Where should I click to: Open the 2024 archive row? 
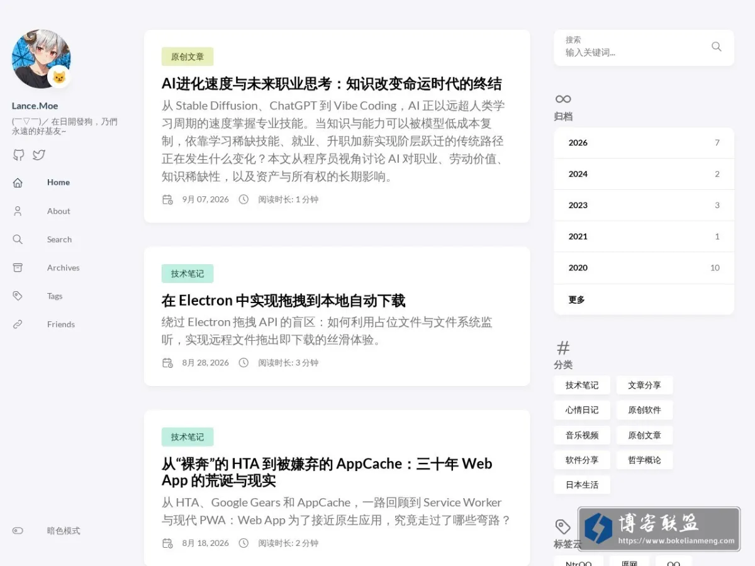pos(644,174)
